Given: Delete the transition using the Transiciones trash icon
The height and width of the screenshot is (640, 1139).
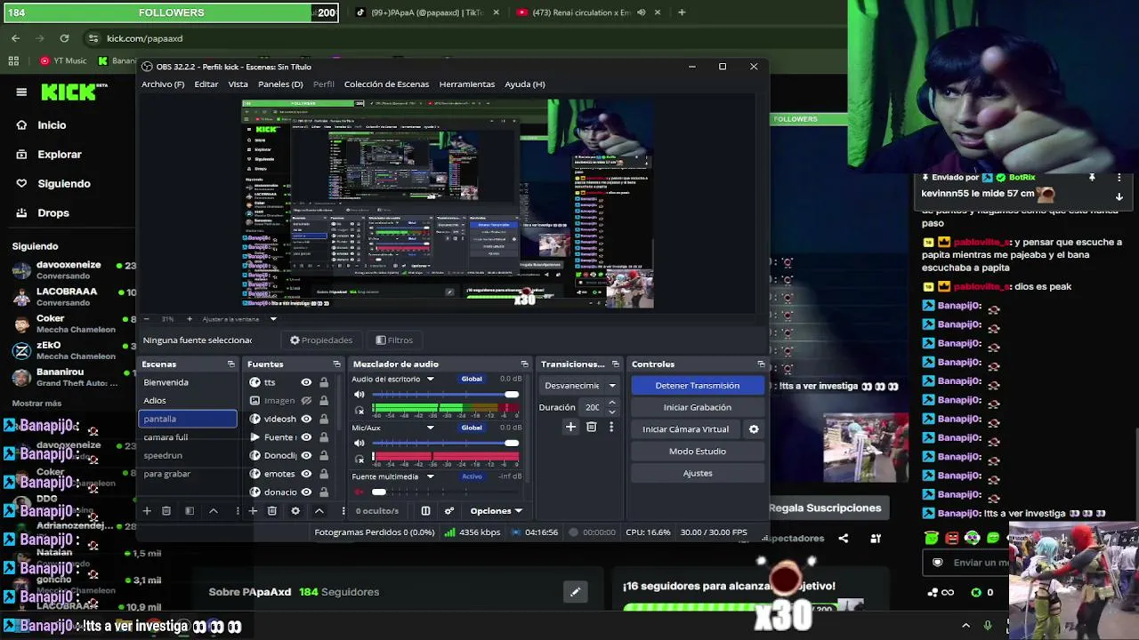Looking at the screenshot, I should coord(591,428).
